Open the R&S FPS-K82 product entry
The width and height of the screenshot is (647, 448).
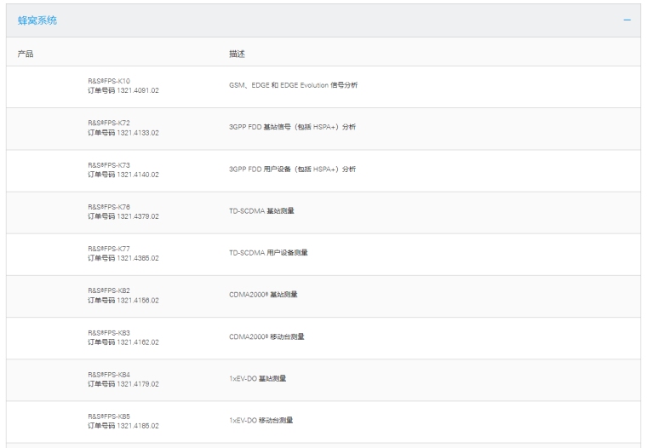pos(109,290)
